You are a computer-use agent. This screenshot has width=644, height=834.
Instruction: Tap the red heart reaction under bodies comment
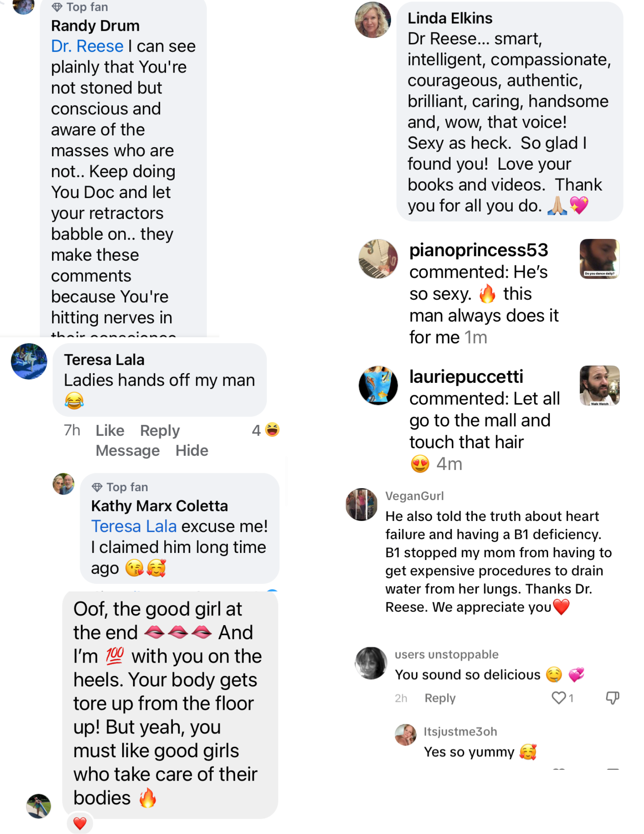pyautogui.click(x=80, y=823)
